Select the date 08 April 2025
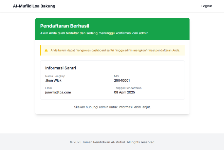 click(125, 92)
